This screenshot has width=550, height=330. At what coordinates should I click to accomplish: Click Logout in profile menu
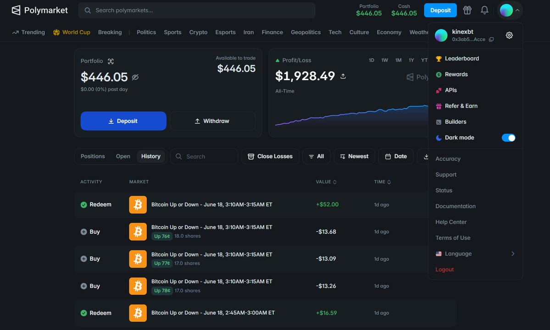pos(444,269)
